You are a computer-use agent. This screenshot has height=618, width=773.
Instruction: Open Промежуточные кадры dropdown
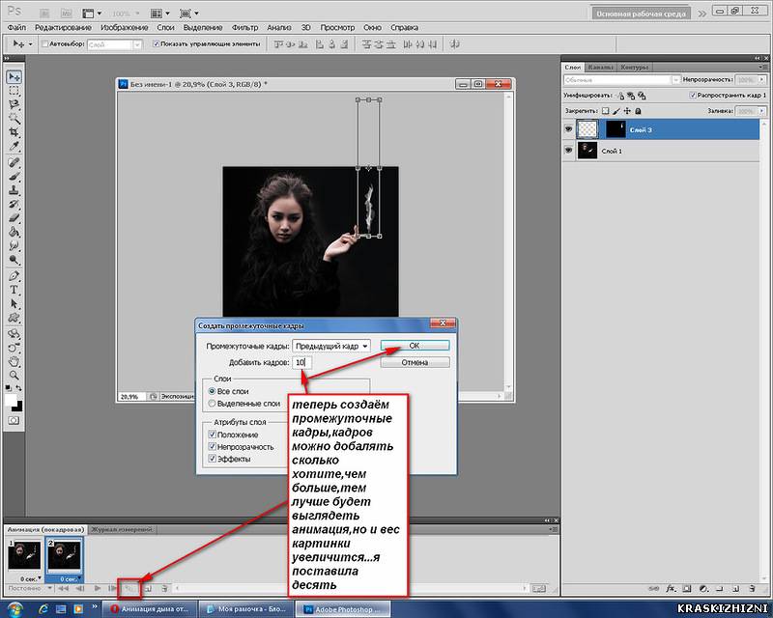(331, 346)
